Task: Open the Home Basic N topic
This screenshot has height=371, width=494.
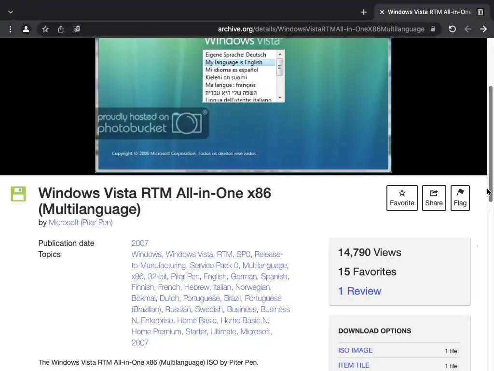Action: pos(244,321)
